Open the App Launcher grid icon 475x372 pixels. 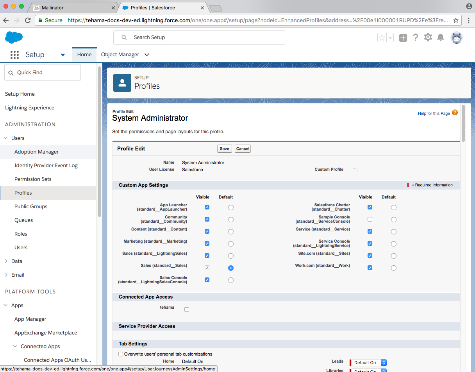tap(14, 55)
